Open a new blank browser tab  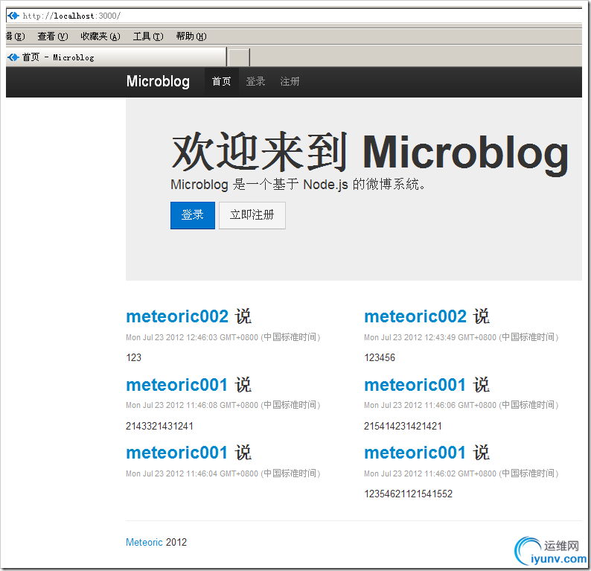239,57
